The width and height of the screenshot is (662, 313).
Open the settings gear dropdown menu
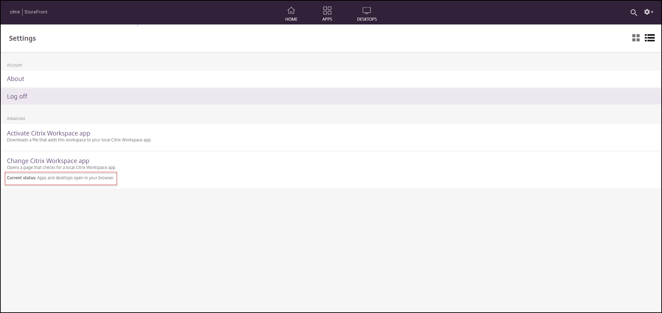[x=649, y=12]
